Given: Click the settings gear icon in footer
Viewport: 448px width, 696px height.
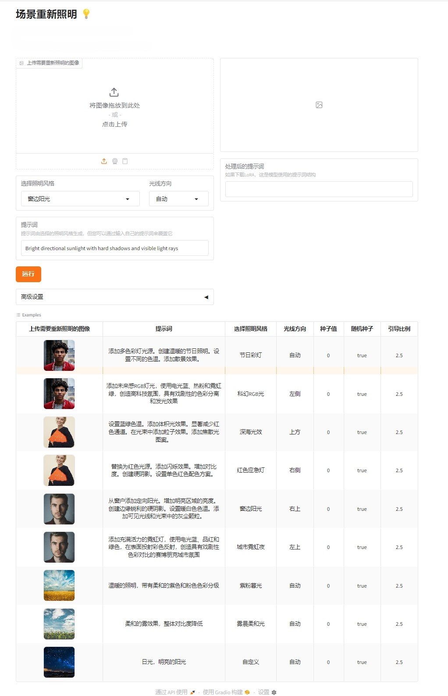Looking at the screenshot, I should tap(274, 692).
